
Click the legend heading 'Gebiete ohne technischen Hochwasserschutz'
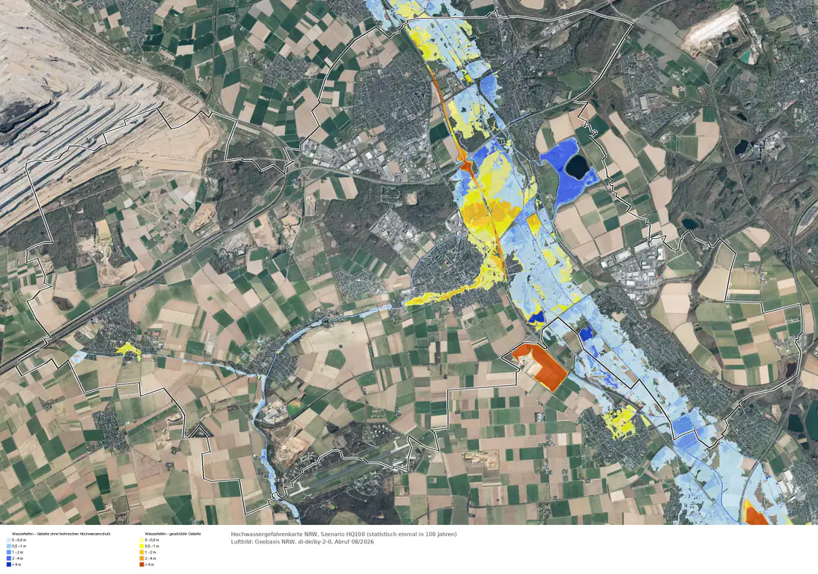point(73,534)
